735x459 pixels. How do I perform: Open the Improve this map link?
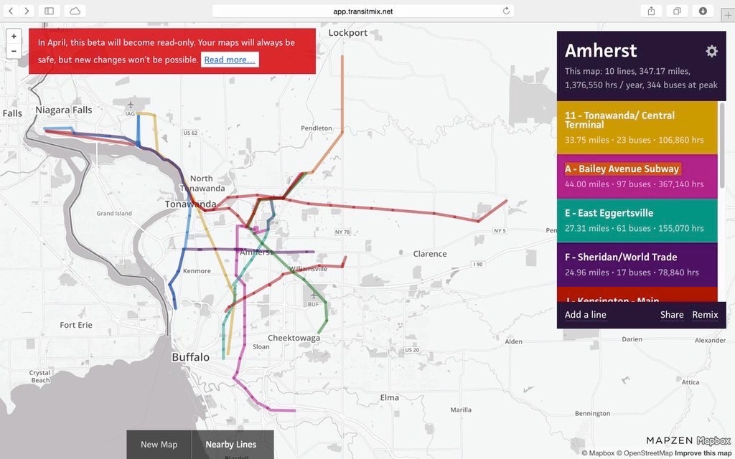pyautogui.click(x=703, y=453)
